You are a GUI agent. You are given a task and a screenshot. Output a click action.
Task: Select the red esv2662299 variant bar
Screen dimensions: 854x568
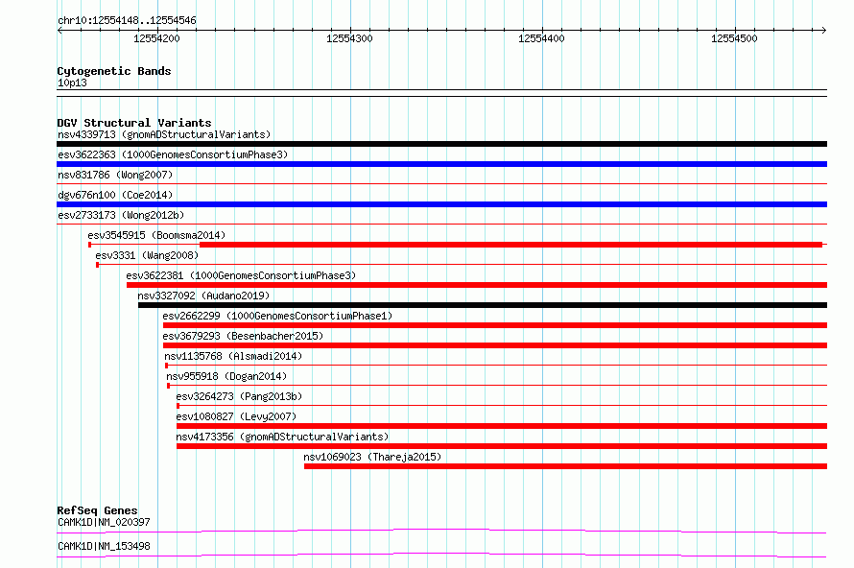tap(495, 325)
